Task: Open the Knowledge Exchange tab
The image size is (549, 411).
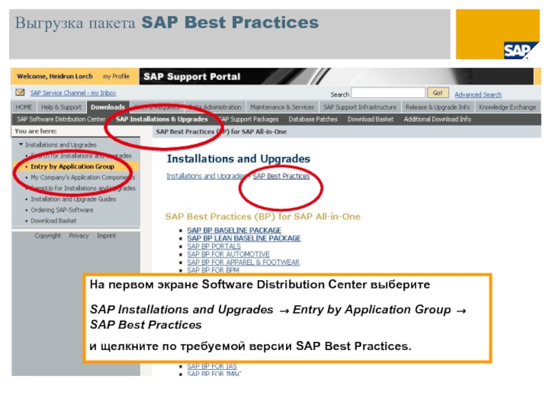Action: (507, 107)
